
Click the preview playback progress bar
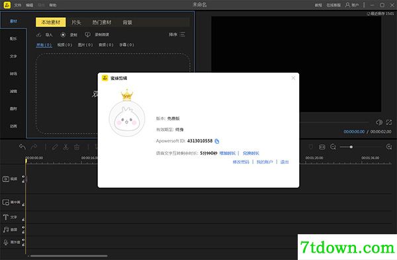coord(334,122)
